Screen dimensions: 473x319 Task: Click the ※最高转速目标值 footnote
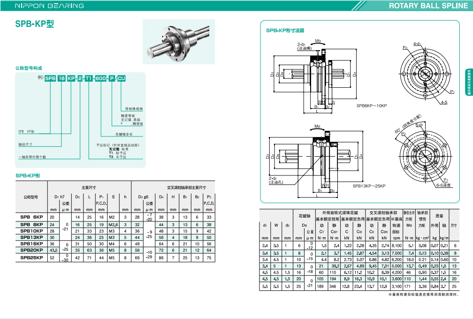[424, 295]
